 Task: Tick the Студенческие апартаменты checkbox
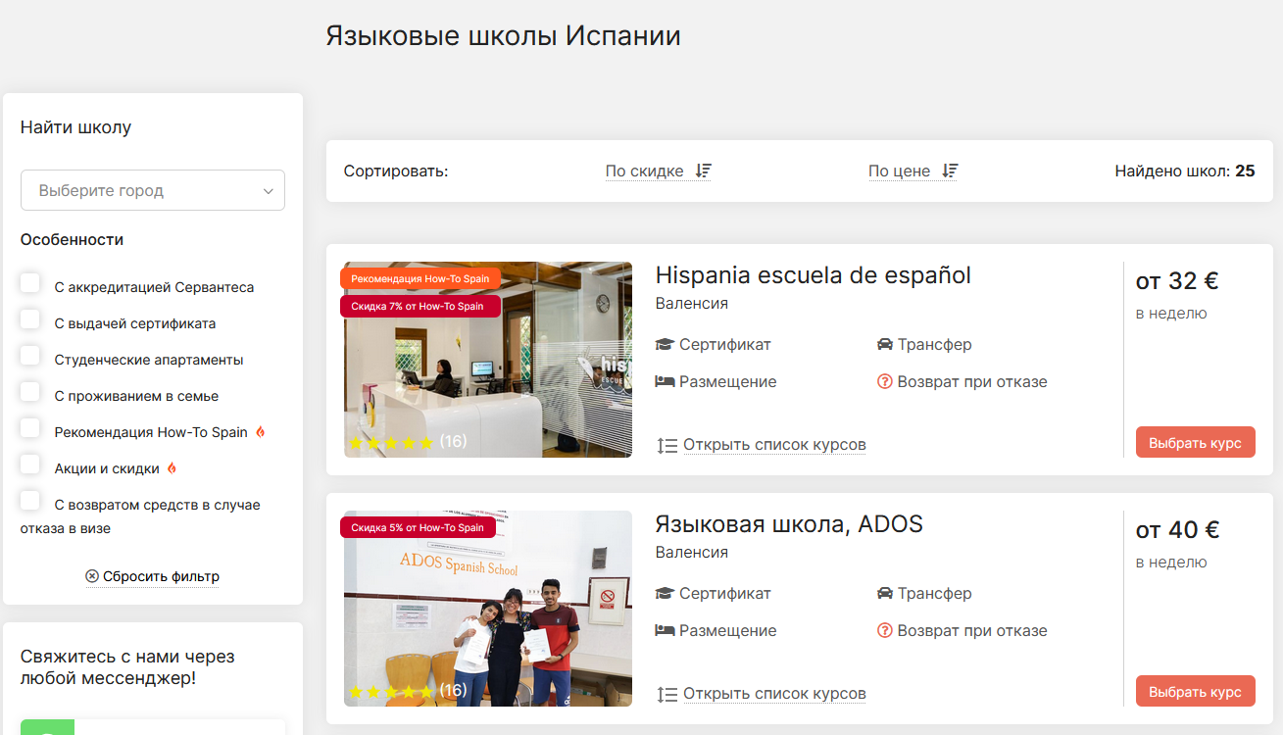[x=30, y=356]
